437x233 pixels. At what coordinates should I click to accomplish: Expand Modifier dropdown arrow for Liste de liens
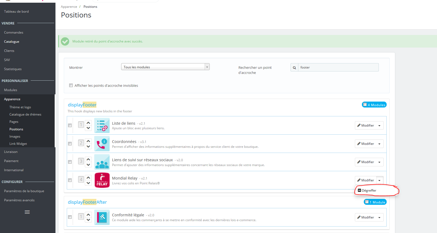click(379, 126)
